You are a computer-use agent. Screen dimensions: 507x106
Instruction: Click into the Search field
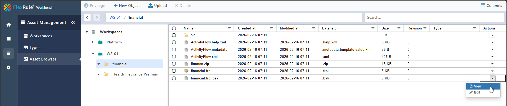(x=434, y=17)
